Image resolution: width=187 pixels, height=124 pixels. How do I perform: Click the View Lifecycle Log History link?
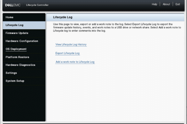pos(71,45)
